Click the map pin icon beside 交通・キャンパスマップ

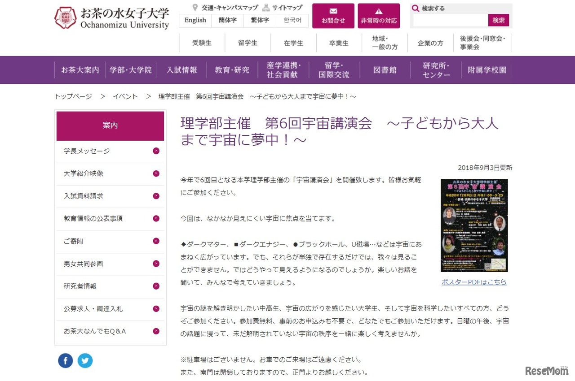pyautogui.click(x=195, y=7)
